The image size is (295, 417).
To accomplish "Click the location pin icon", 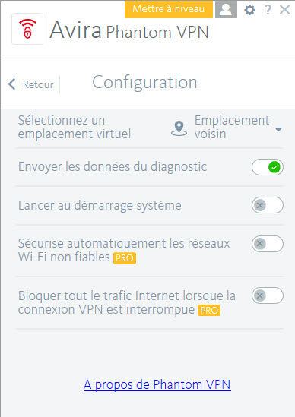I will (179, 128).
